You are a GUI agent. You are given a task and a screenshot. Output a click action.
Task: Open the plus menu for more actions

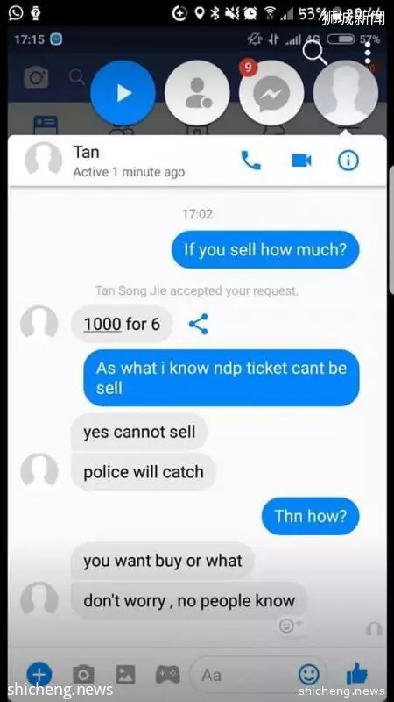[x=39, y=674]
